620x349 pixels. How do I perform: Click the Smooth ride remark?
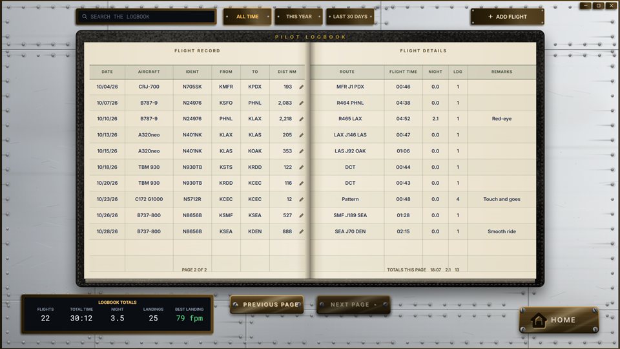click(502, 231)
